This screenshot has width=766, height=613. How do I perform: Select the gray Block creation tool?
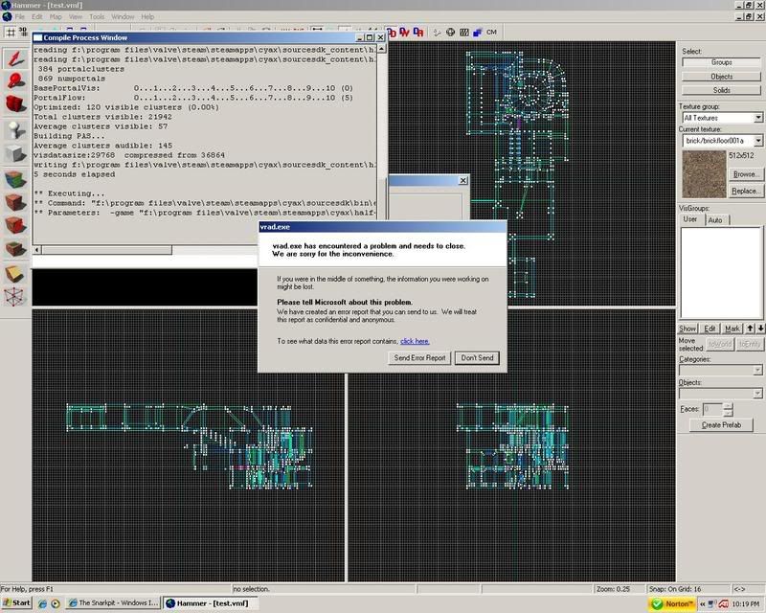coord(15,153)
